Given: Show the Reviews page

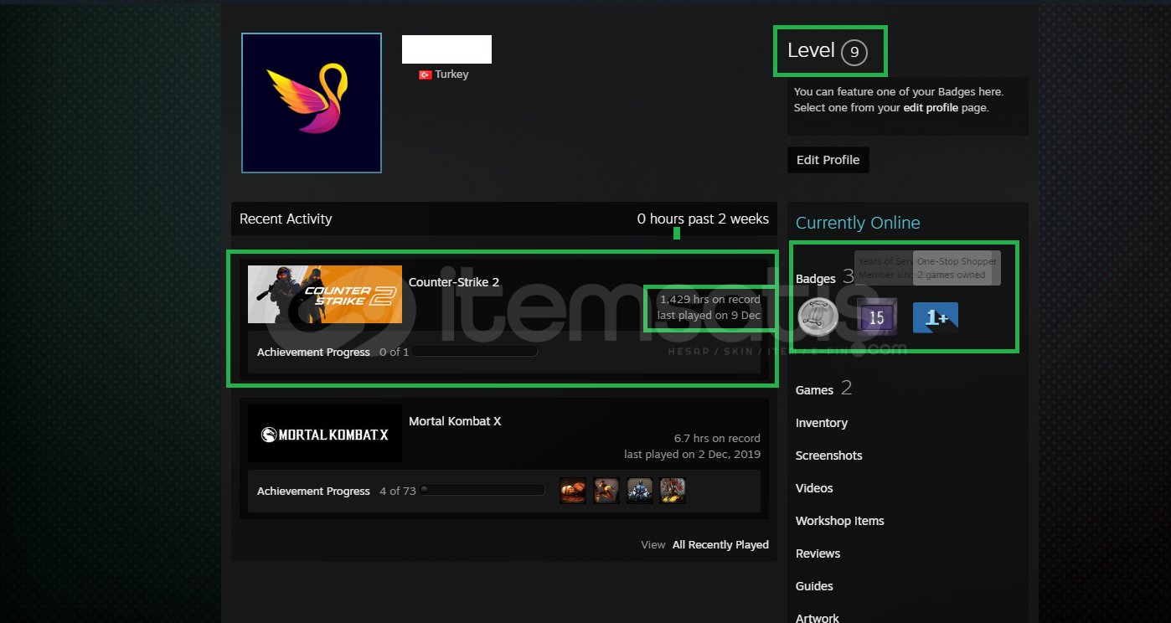Looking at the screenshot, I should pyautogui.click(x=818, y=553).
